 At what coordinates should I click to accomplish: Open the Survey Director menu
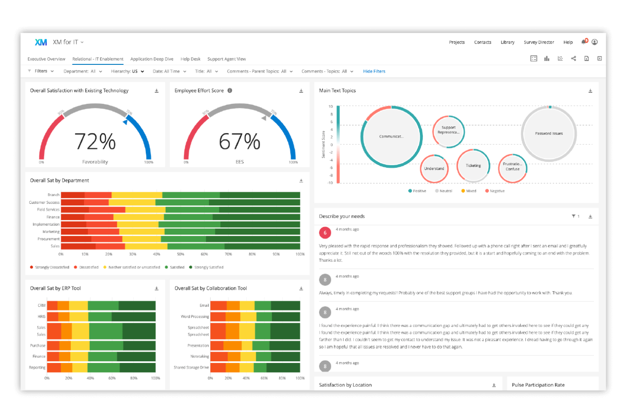click(x=538, y=42)
